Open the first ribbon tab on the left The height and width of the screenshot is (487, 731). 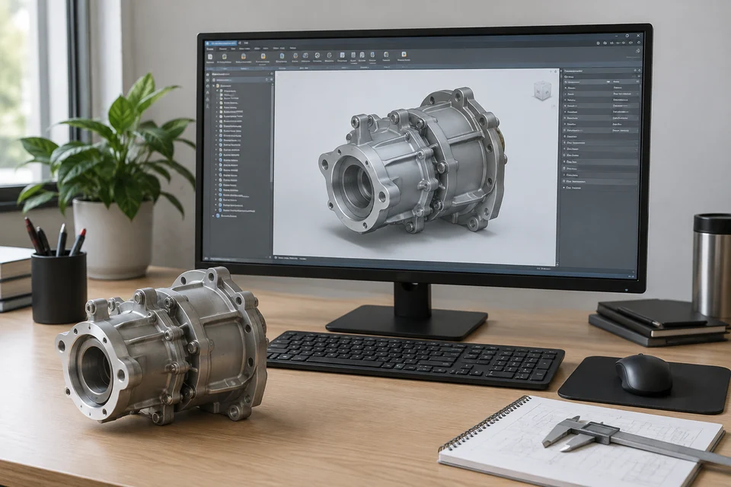(210, 49)
